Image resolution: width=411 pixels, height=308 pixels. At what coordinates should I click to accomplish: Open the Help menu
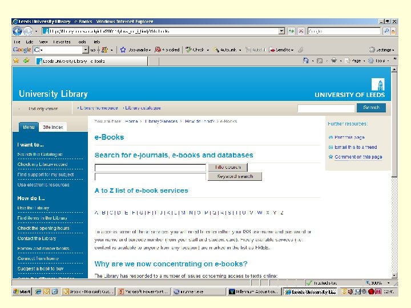click(x=96, y=42)
